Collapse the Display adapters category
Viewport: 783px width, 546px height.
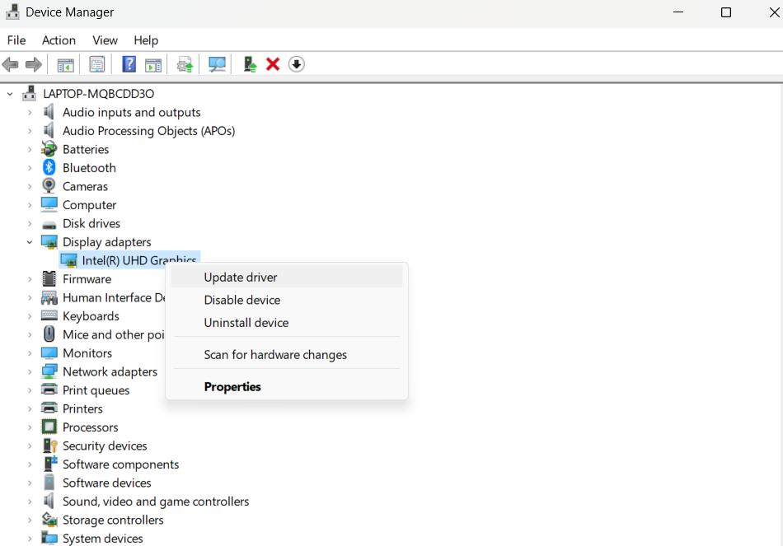click(x=30, y=242)
